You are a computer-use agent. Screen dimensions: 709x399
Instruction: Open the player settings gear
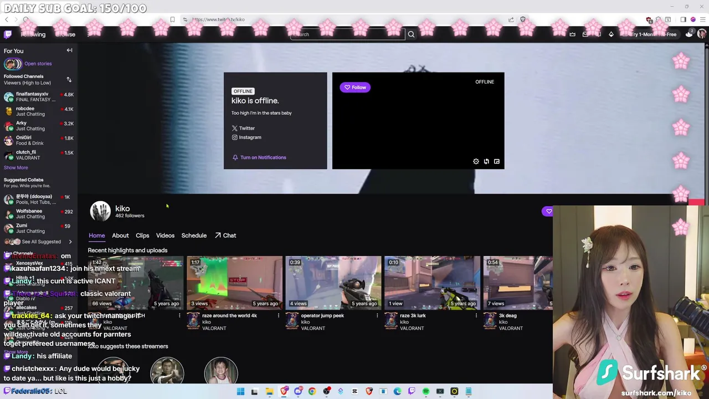476,161
